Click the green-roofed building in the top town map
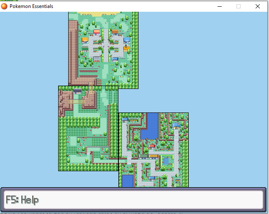 85,49
